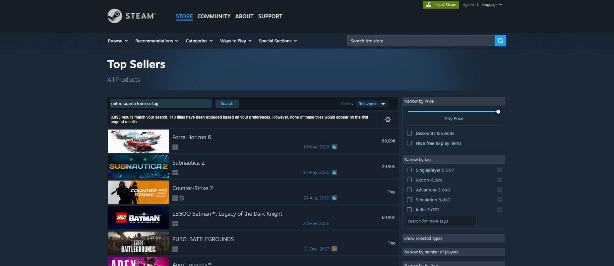Open the Subnautica 2 title
This screenshot has width=614, height=266.
tap(188, 163)
